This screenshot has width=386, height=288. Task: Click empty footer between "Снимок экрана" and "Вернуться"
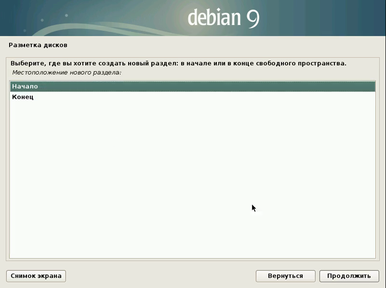click(161, 276)
